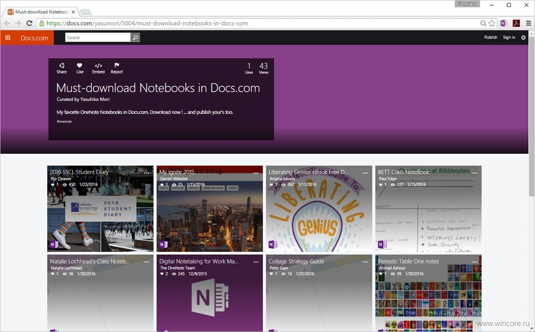Screen dimensions: 535x332
Task: Open options menu on 2016 SSCL Student Diary
Action: [x=146, y=173]
